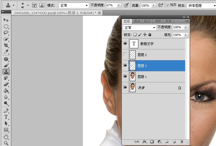This screenshot has height=146, width=216.
Task: Switch to the 通道 channels tab
Action: click(137, 21)
